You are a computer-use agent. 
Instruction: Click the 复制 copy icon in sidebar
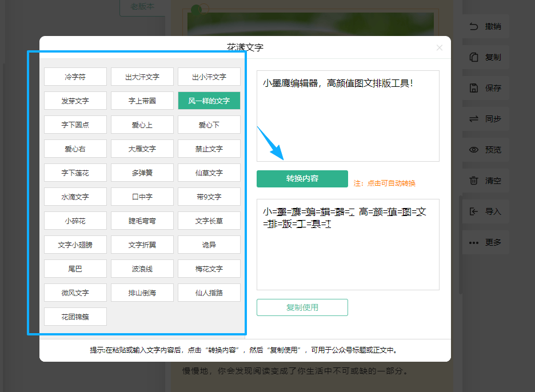473,57
